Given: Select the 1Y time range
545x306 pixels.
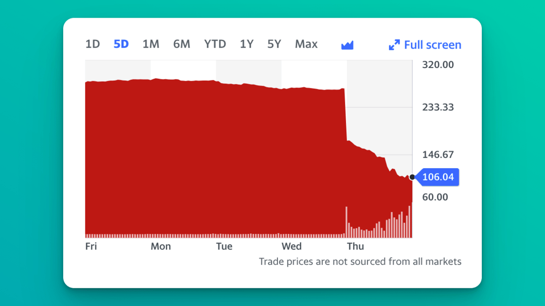Looking at the screenshot, I should pos(247,44).
